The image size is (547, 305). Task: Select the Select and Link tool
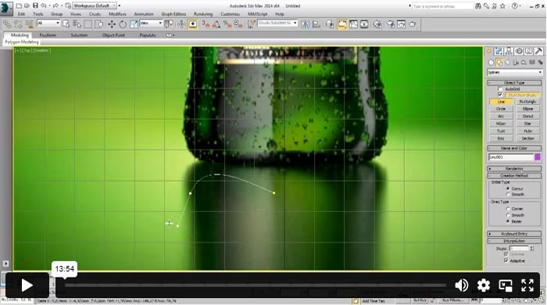(7, 24)
